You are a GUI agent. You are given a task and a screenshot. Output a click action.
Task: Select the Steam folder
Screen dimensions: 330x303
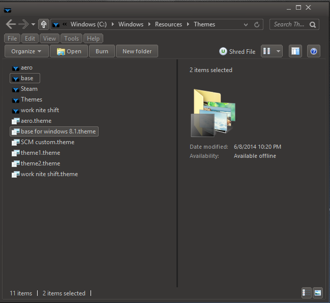pos(25,89)
